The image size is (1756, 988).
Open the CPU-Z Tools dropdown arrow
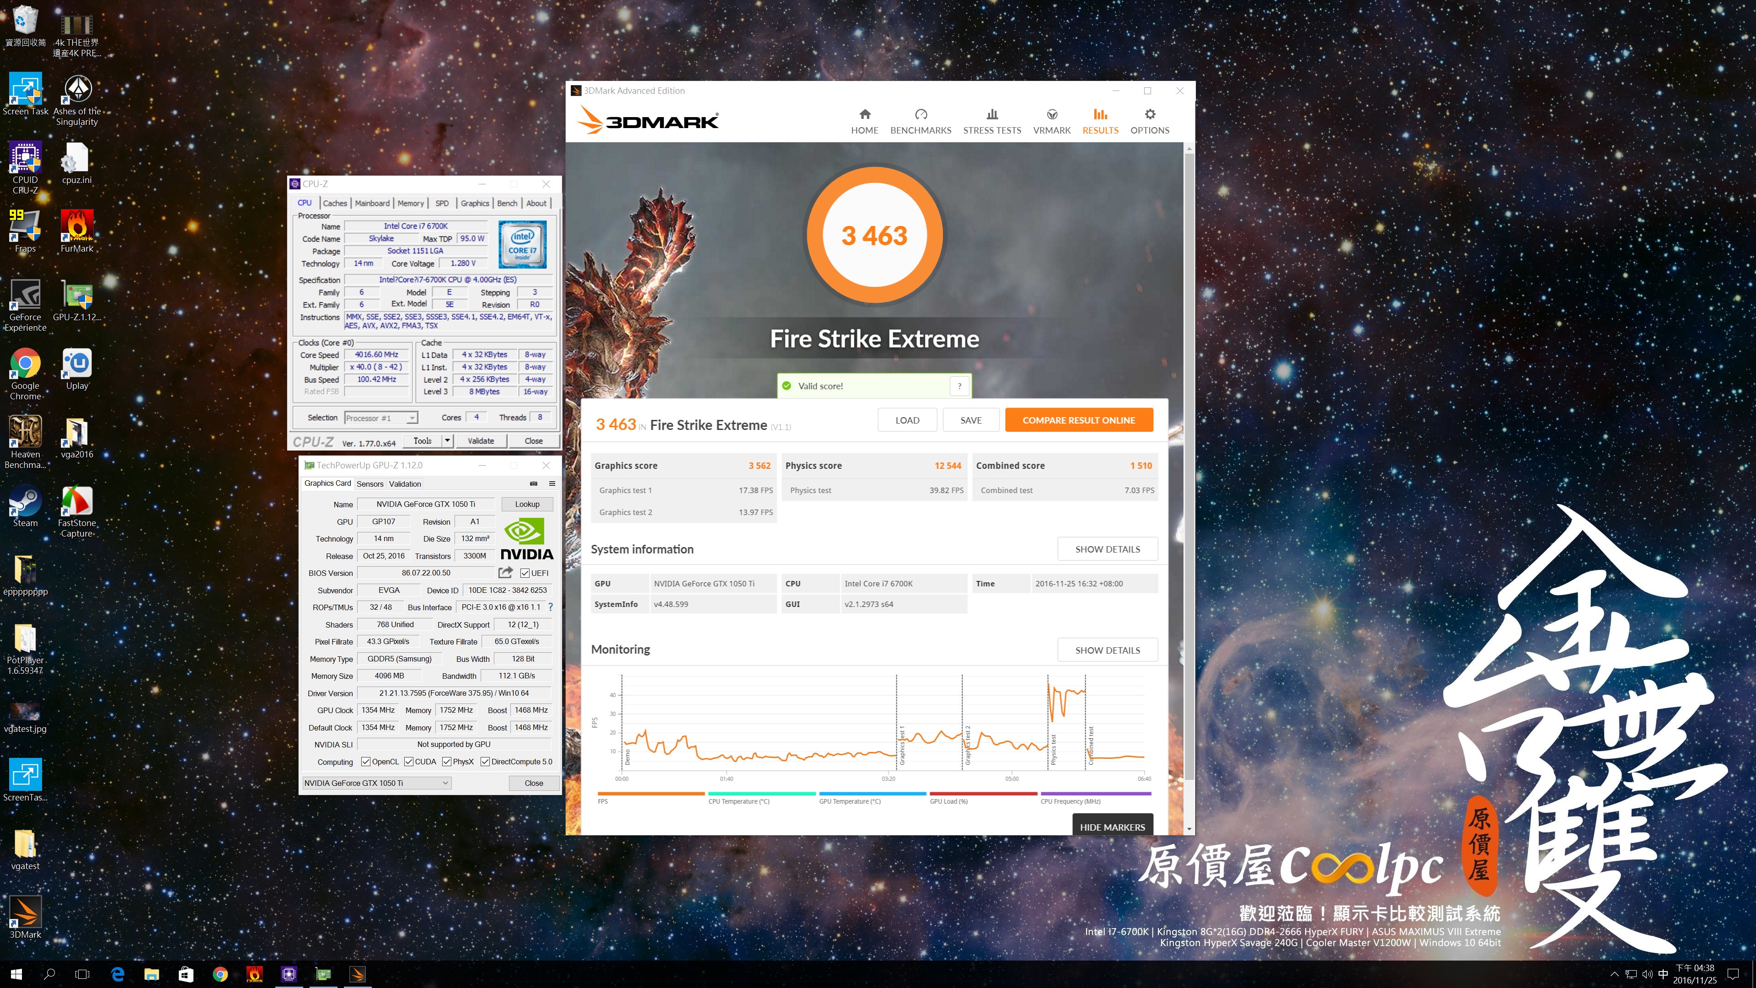[447, 441]
